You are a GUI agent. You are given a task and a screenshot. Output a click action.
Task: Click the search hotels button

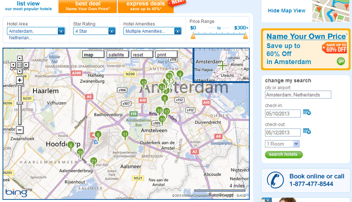pos(284,154)
